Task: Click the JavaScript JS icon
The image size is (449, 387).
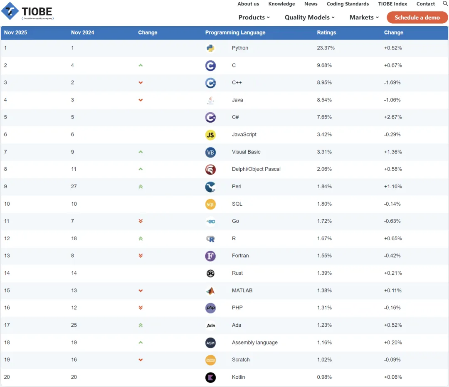Action: point(210,135)
